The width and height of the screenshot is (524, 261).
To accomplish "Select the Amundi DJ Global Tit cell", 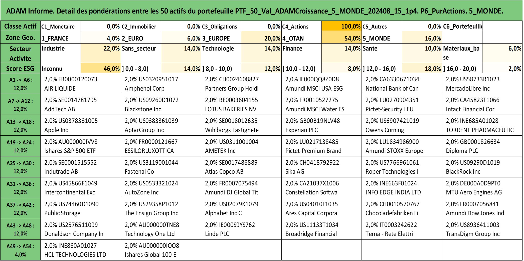I will pos(241,188).
